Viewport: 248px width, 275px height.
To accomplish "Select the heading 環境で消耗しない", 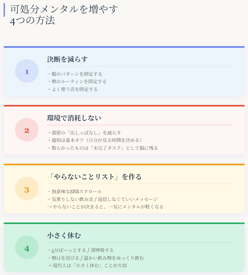I will pyautogui.click(x=74, y=118).
